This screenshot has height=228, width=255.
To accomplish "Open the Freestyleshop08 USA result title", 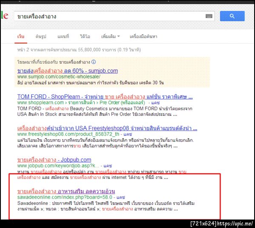I will tap(108, 128).
